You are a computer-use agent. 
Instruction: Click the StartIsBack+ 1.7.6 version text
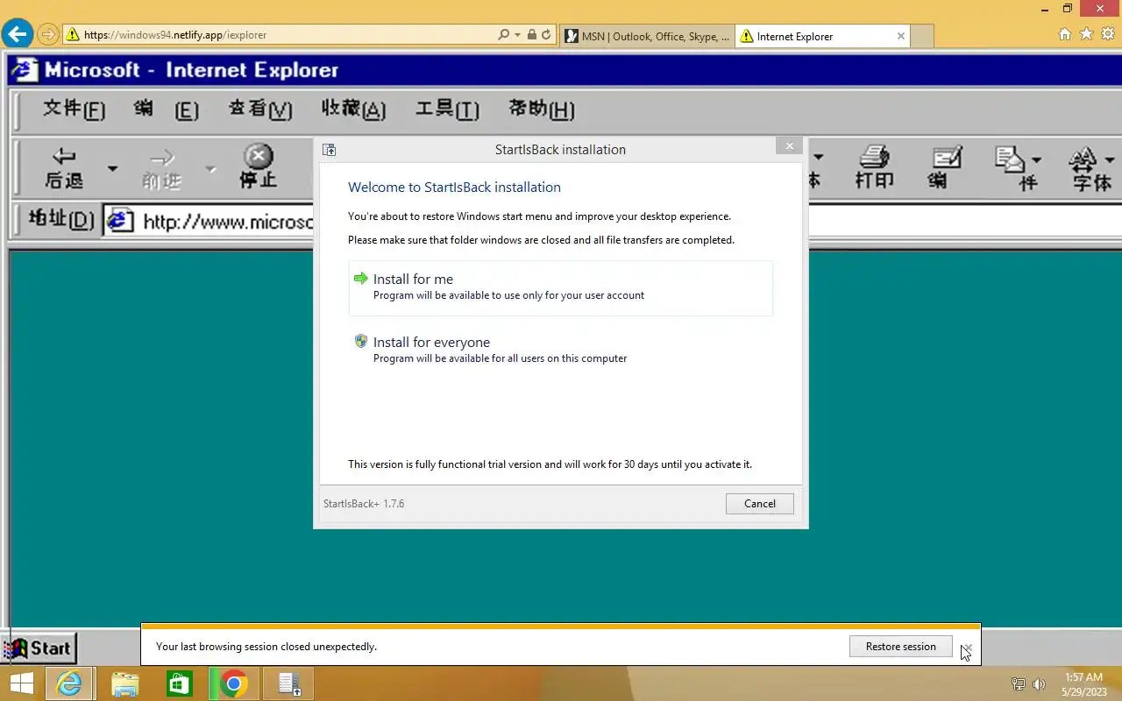[364, 504]
